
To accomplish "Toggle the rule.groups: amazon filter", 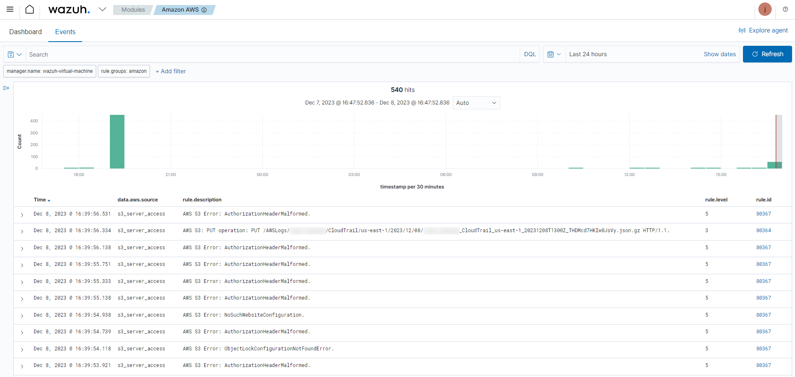I will point(124,71).
